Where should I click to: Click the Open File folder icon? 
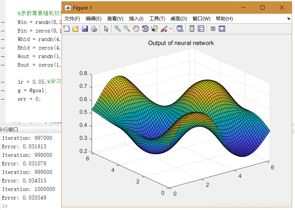pos(76,29)
